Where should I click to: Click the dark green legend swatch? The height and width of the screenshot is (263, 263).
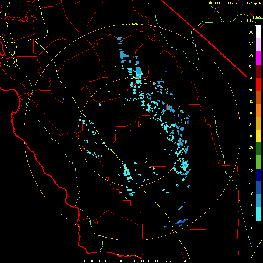258,149
